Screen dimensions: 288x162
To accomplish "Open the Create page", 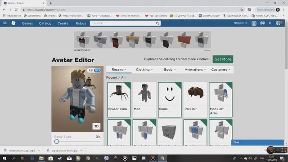I will click(63, 23).
